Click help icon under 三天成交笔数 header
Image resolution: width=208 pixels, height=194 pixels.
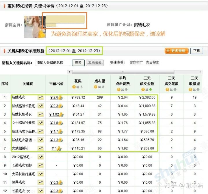(x=167, y=90)
